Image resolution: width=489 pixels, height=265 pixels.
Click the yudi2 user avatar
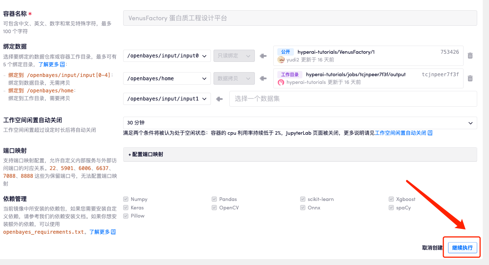pos(281,60)
